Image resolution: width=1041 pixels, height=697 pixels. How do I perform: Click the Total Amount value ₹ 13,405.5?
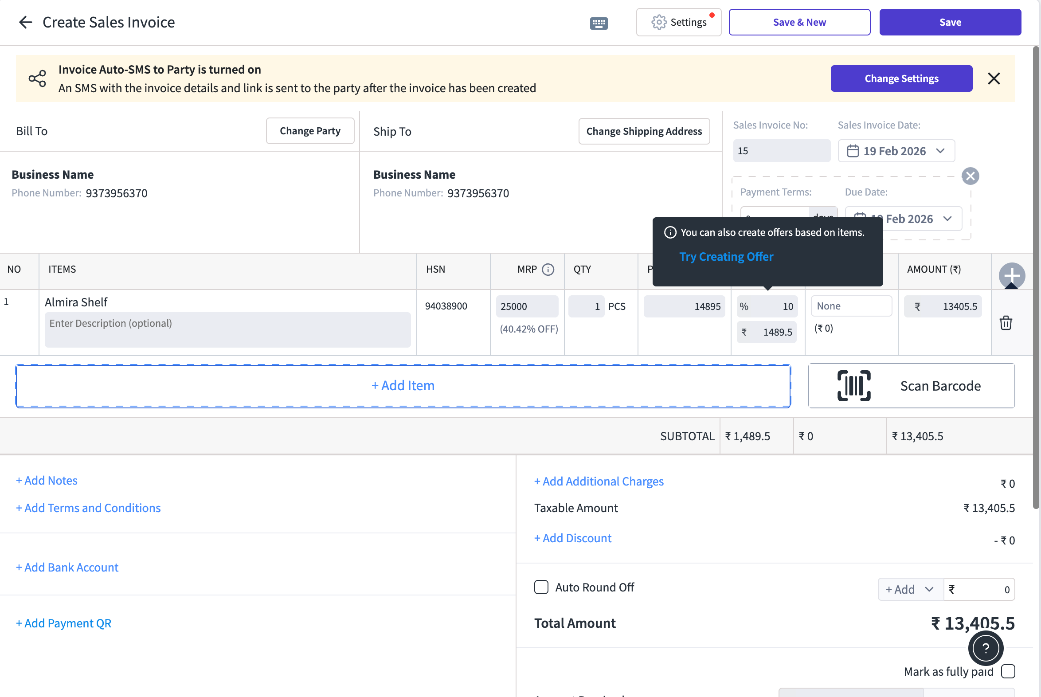coord(973,623)
